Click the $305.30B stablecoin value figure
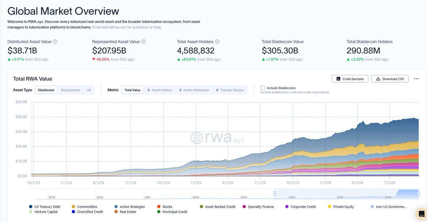This screenshot has width=427, height=222. pyautogui.click(x=280, y=51)
